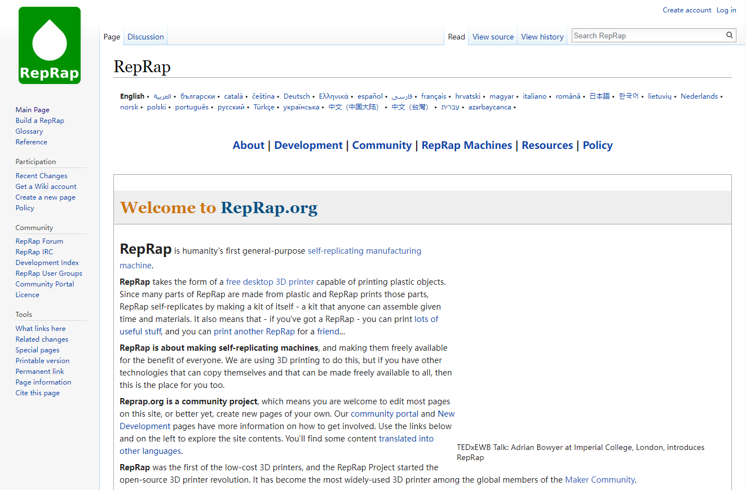Viewport: 746px width, 490px height.
Task: Open the Community Portal sidebar link
Action: (45, 284)
